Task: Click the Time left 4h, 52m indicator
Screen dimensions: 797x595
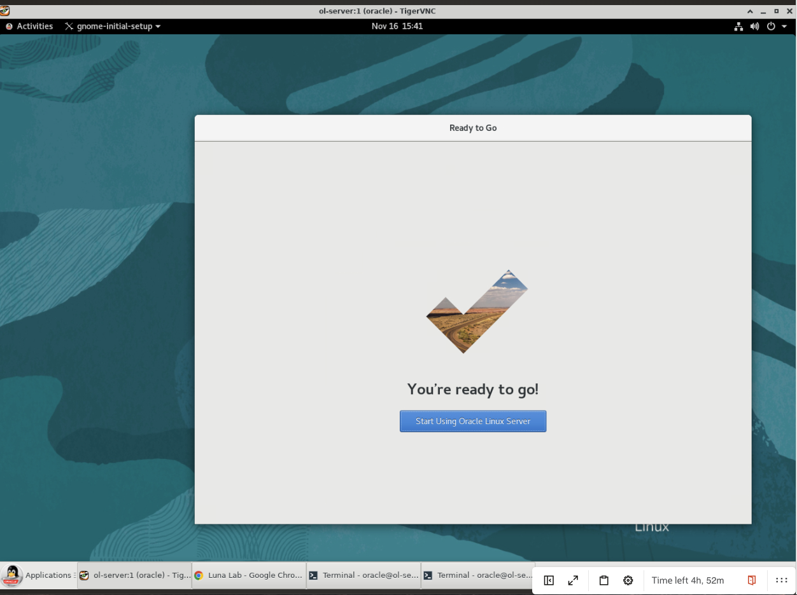Action: tap(688, 580)
